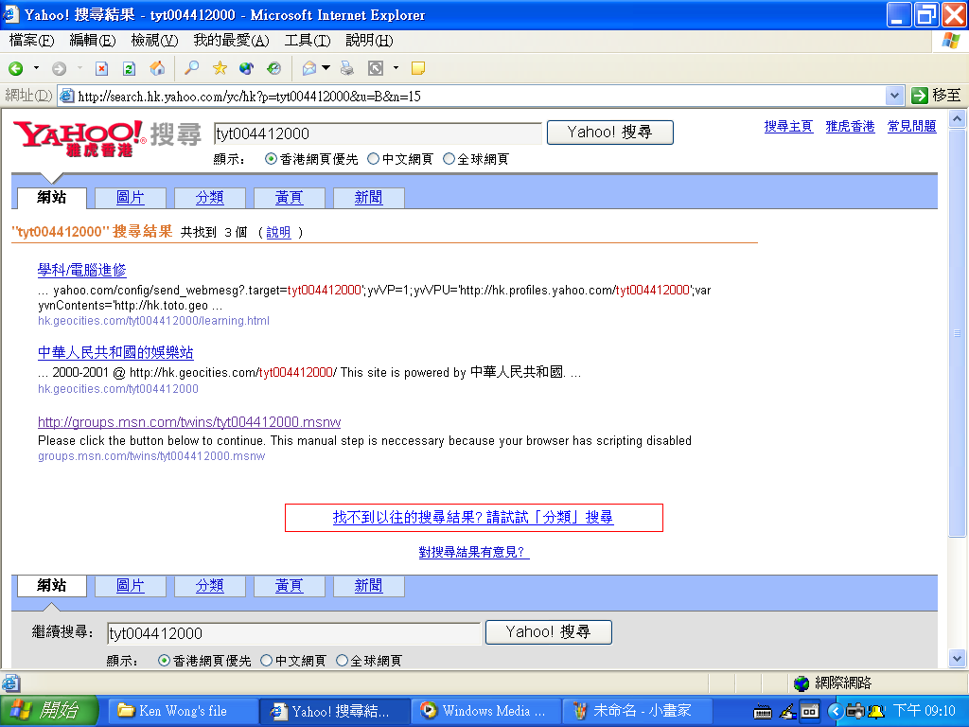Select bottom 全球網頁 radio button
This screenshot has height=727, width=969.
tap(342, 660)
